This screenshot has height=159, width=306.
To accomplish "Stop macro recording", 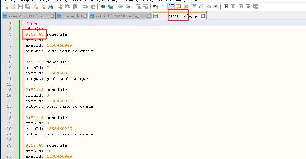I will pos(233,7).
